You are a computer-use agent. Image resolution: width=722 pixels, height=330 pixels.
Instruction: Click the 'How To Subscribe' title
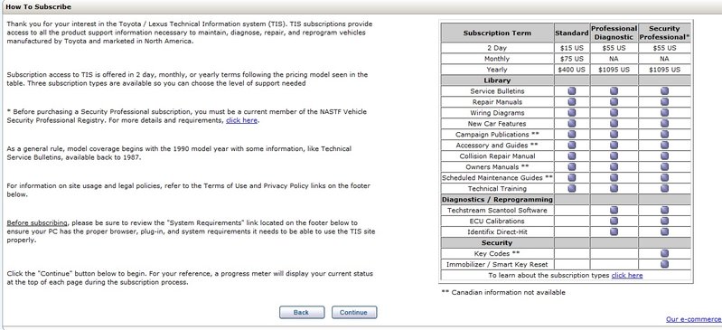38,7
